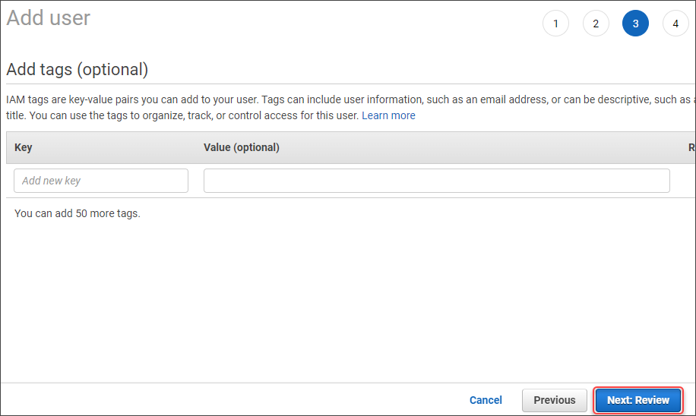Click the cut-off R column header
Screen dimensions: 696x416
click(691, 147)
